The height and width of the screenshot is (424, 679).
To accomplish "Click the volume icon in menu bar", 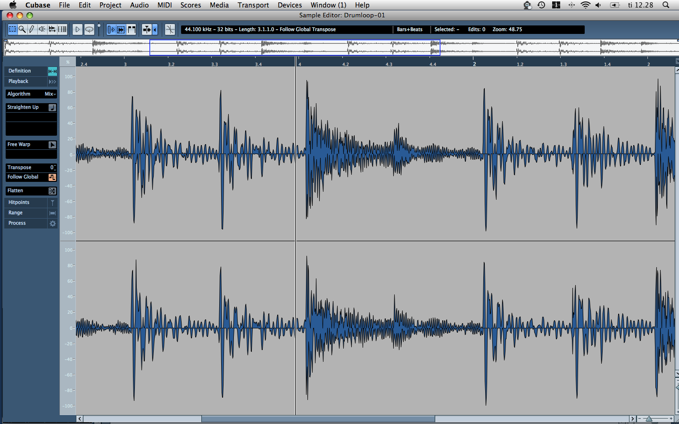I will (x=598, y=5).
